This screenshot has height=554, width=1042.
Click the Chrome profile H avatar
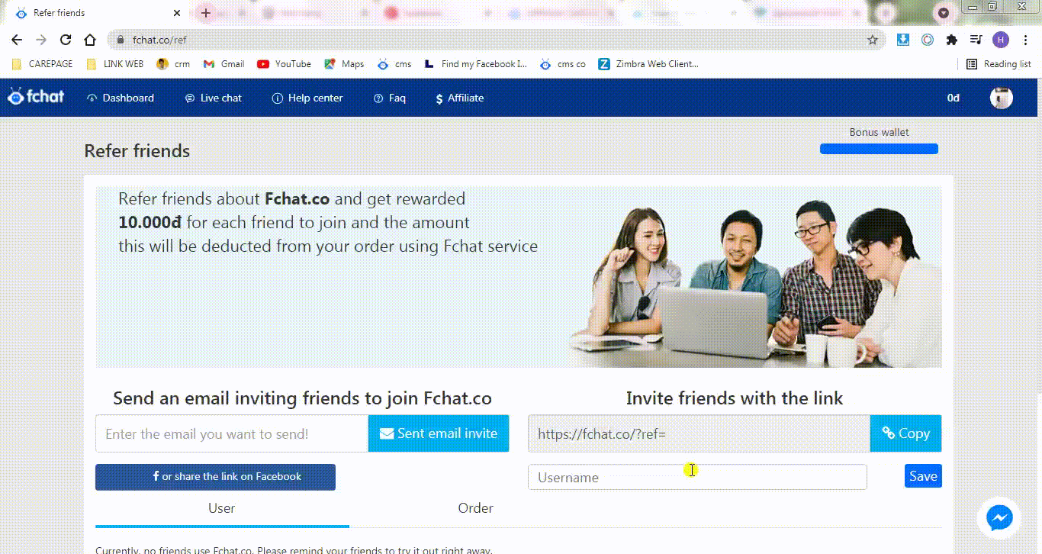tap(1001, 40)
